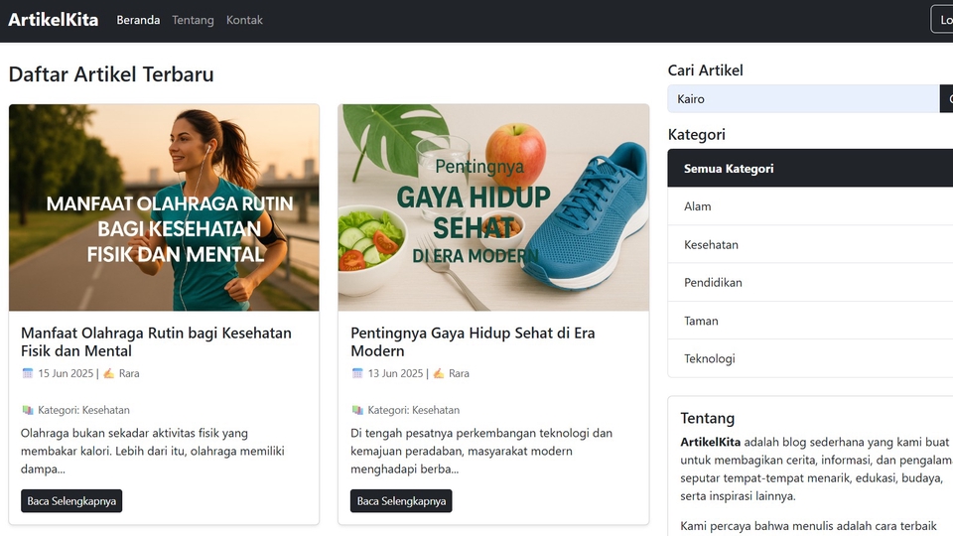Open the Gaya Hidup Sehat article thumbnail
The width and height of the screenshot is (953, 536).
(x=493, y=207)
